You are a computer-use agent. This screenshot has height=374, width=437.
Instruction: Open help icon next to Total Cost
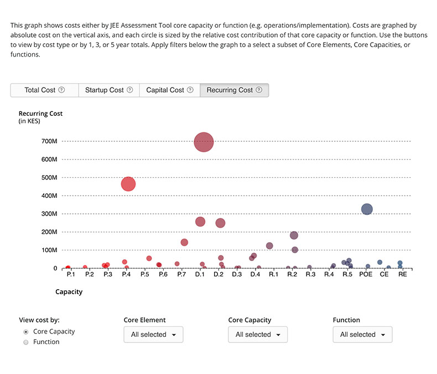pyautogui.click(x=61, y=90)
